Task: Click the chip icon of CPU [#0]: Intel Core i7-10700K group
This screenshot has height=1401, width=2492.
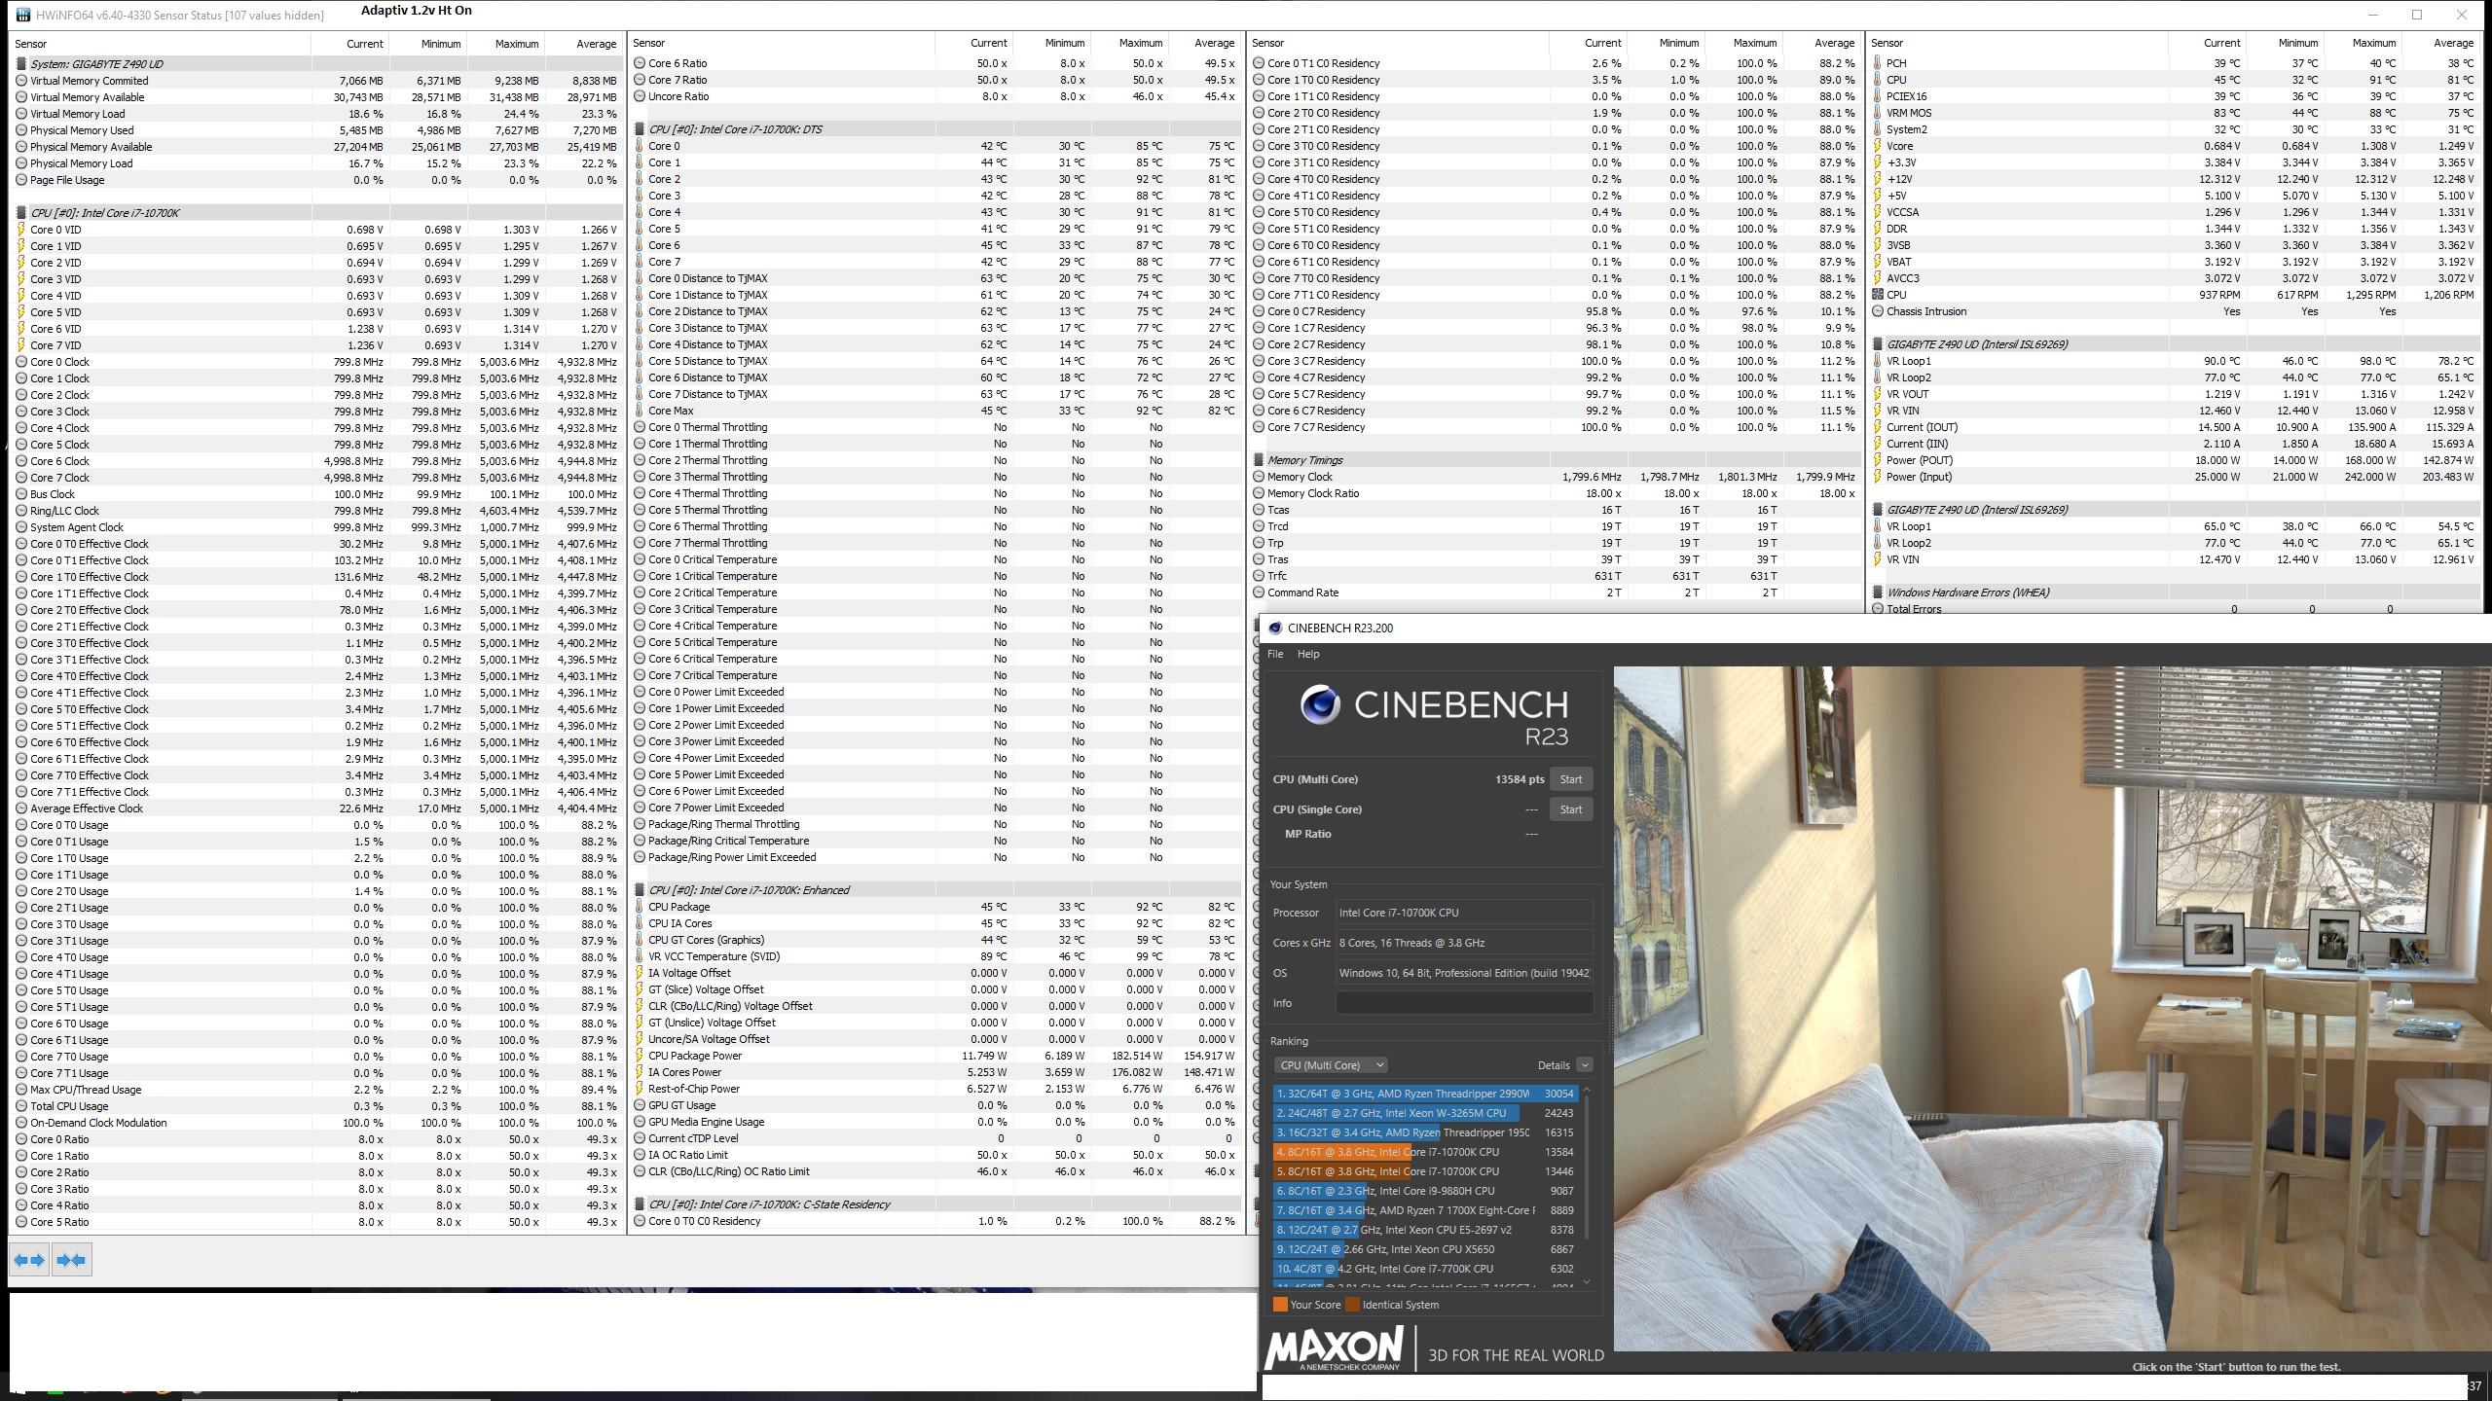Action: 21,213
